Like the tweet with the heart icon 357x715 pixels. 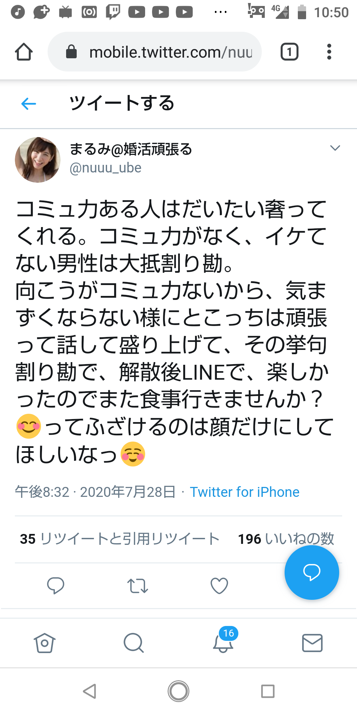(x=219, y=585)
